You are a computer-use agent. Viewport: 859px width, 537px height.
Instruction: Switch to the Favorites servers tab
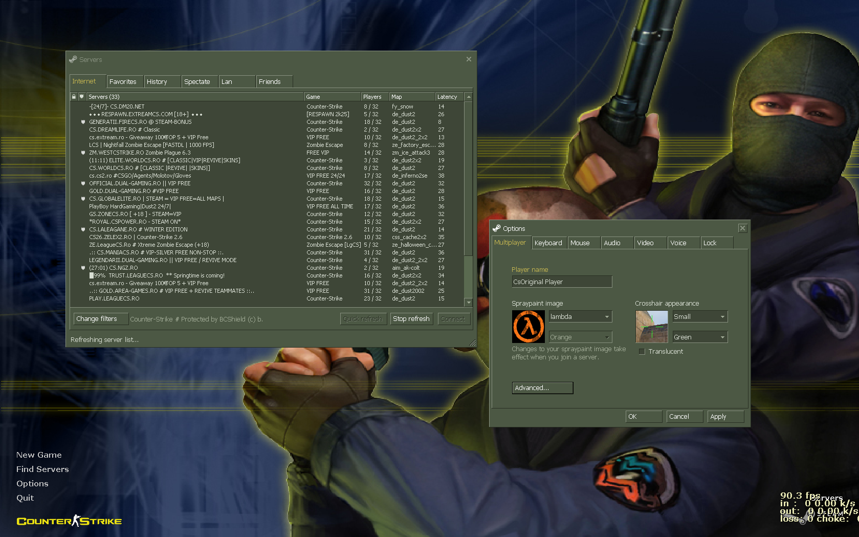coord(123,82)
